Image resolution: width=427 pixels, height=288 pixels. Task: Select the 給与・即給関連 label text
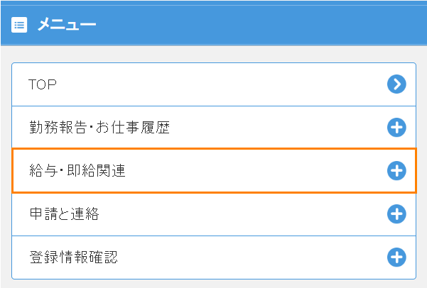77,171
